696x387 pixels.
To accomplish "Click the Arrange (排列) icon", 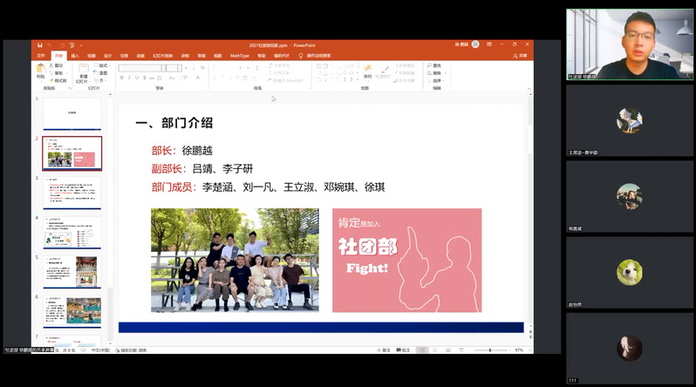I will pos(367,70).
